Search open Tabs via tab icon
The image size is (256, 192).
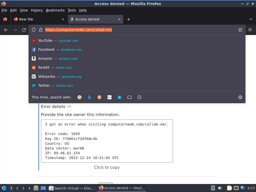(129, 97)
